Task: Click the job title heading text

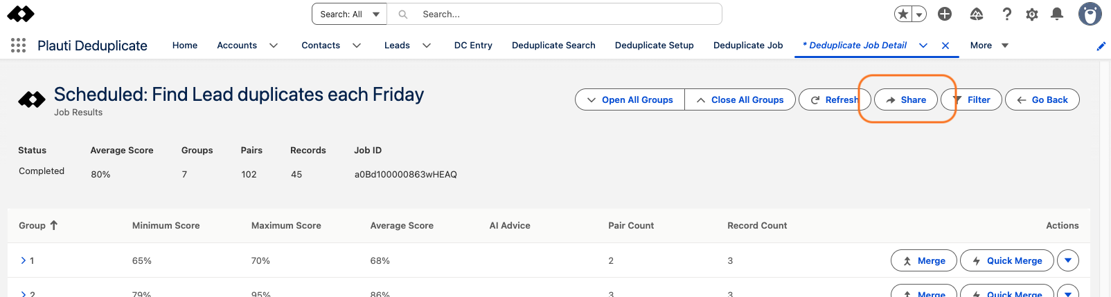Action: coord(239,94)
